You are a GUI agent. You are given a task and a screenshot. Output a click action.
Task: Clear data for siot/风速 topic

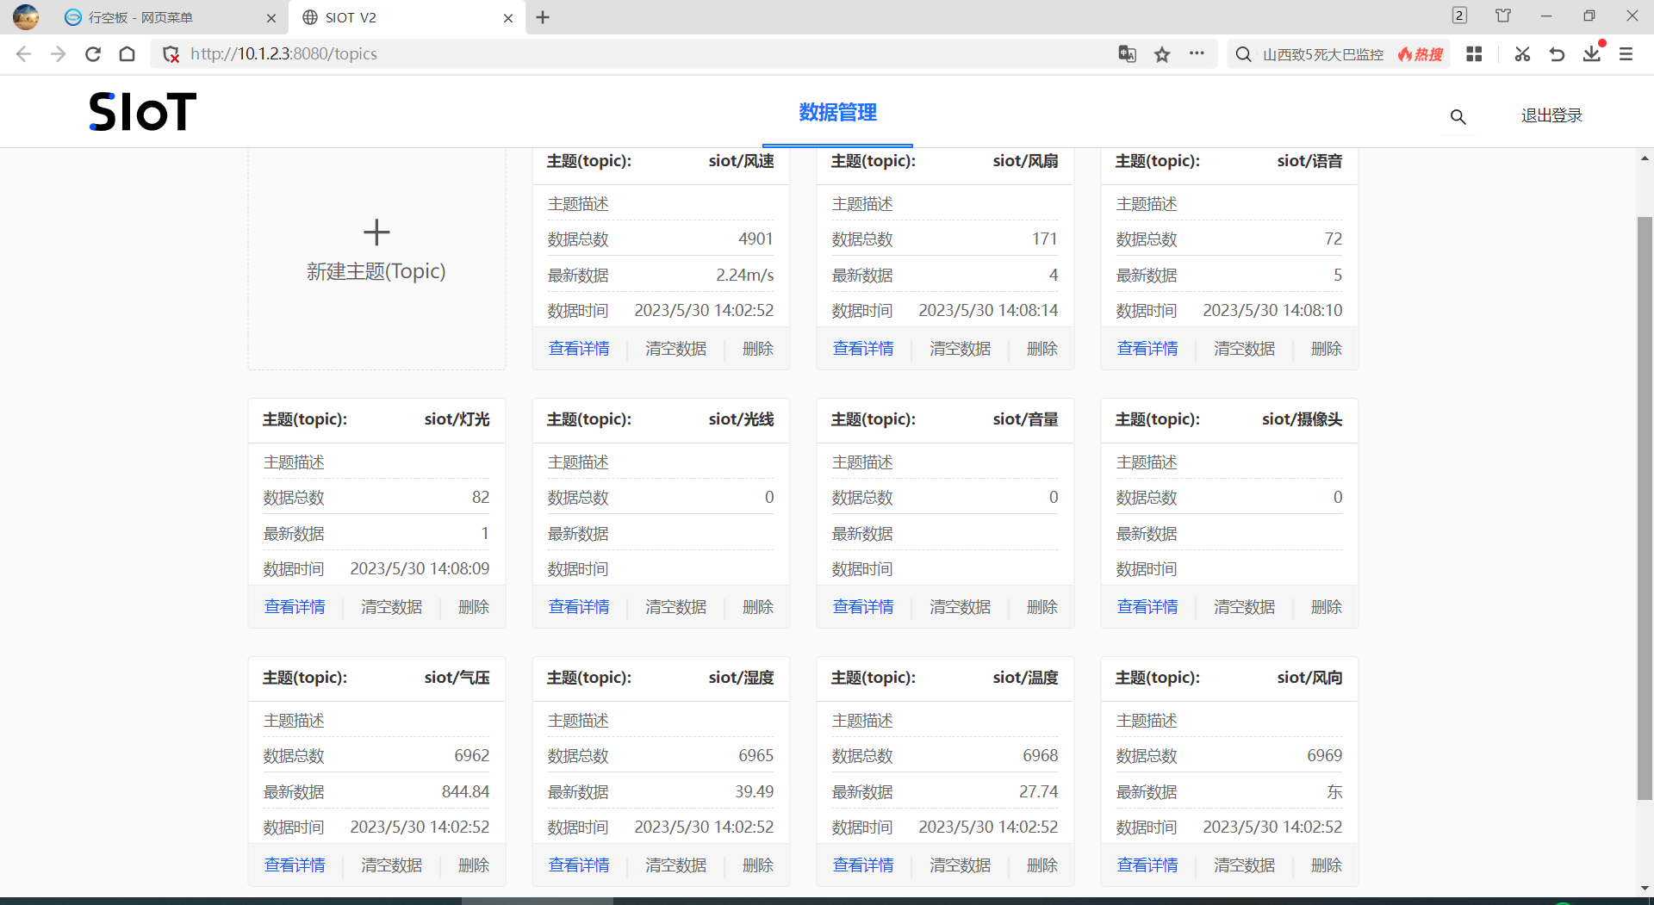coord(676,349)
